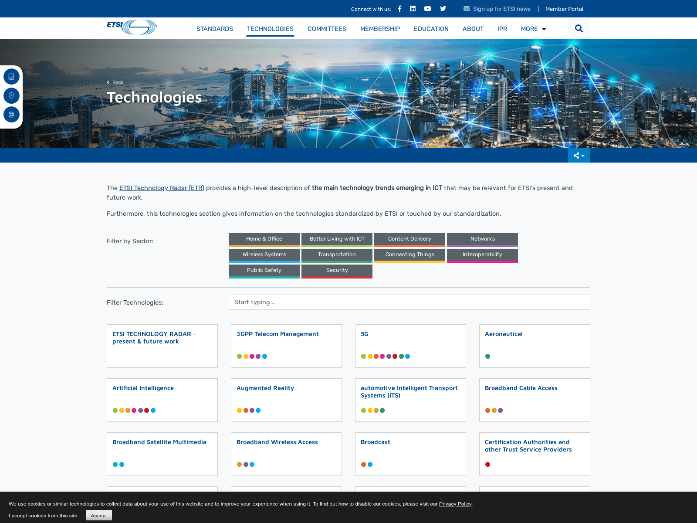Toggle Transportation sector filter
The height and width of the screenshot is (523, 697).
coord(337,255)
